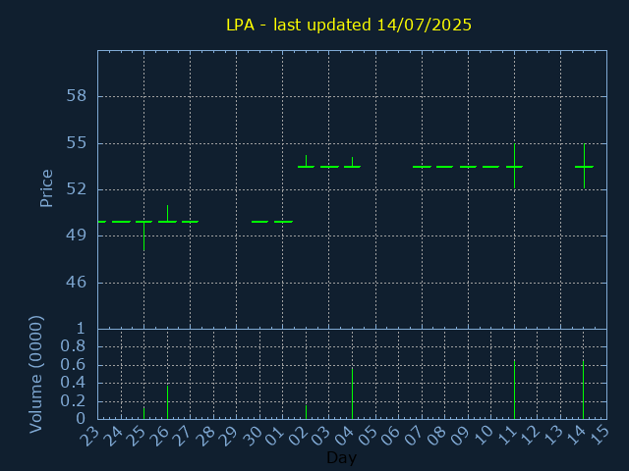Click the day 04 price bar
Screen dimensions: 629x471
point(352,162)
